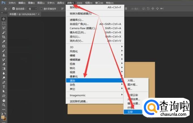Expand the 模糊画廊 submenu

[x=95, y=60]
